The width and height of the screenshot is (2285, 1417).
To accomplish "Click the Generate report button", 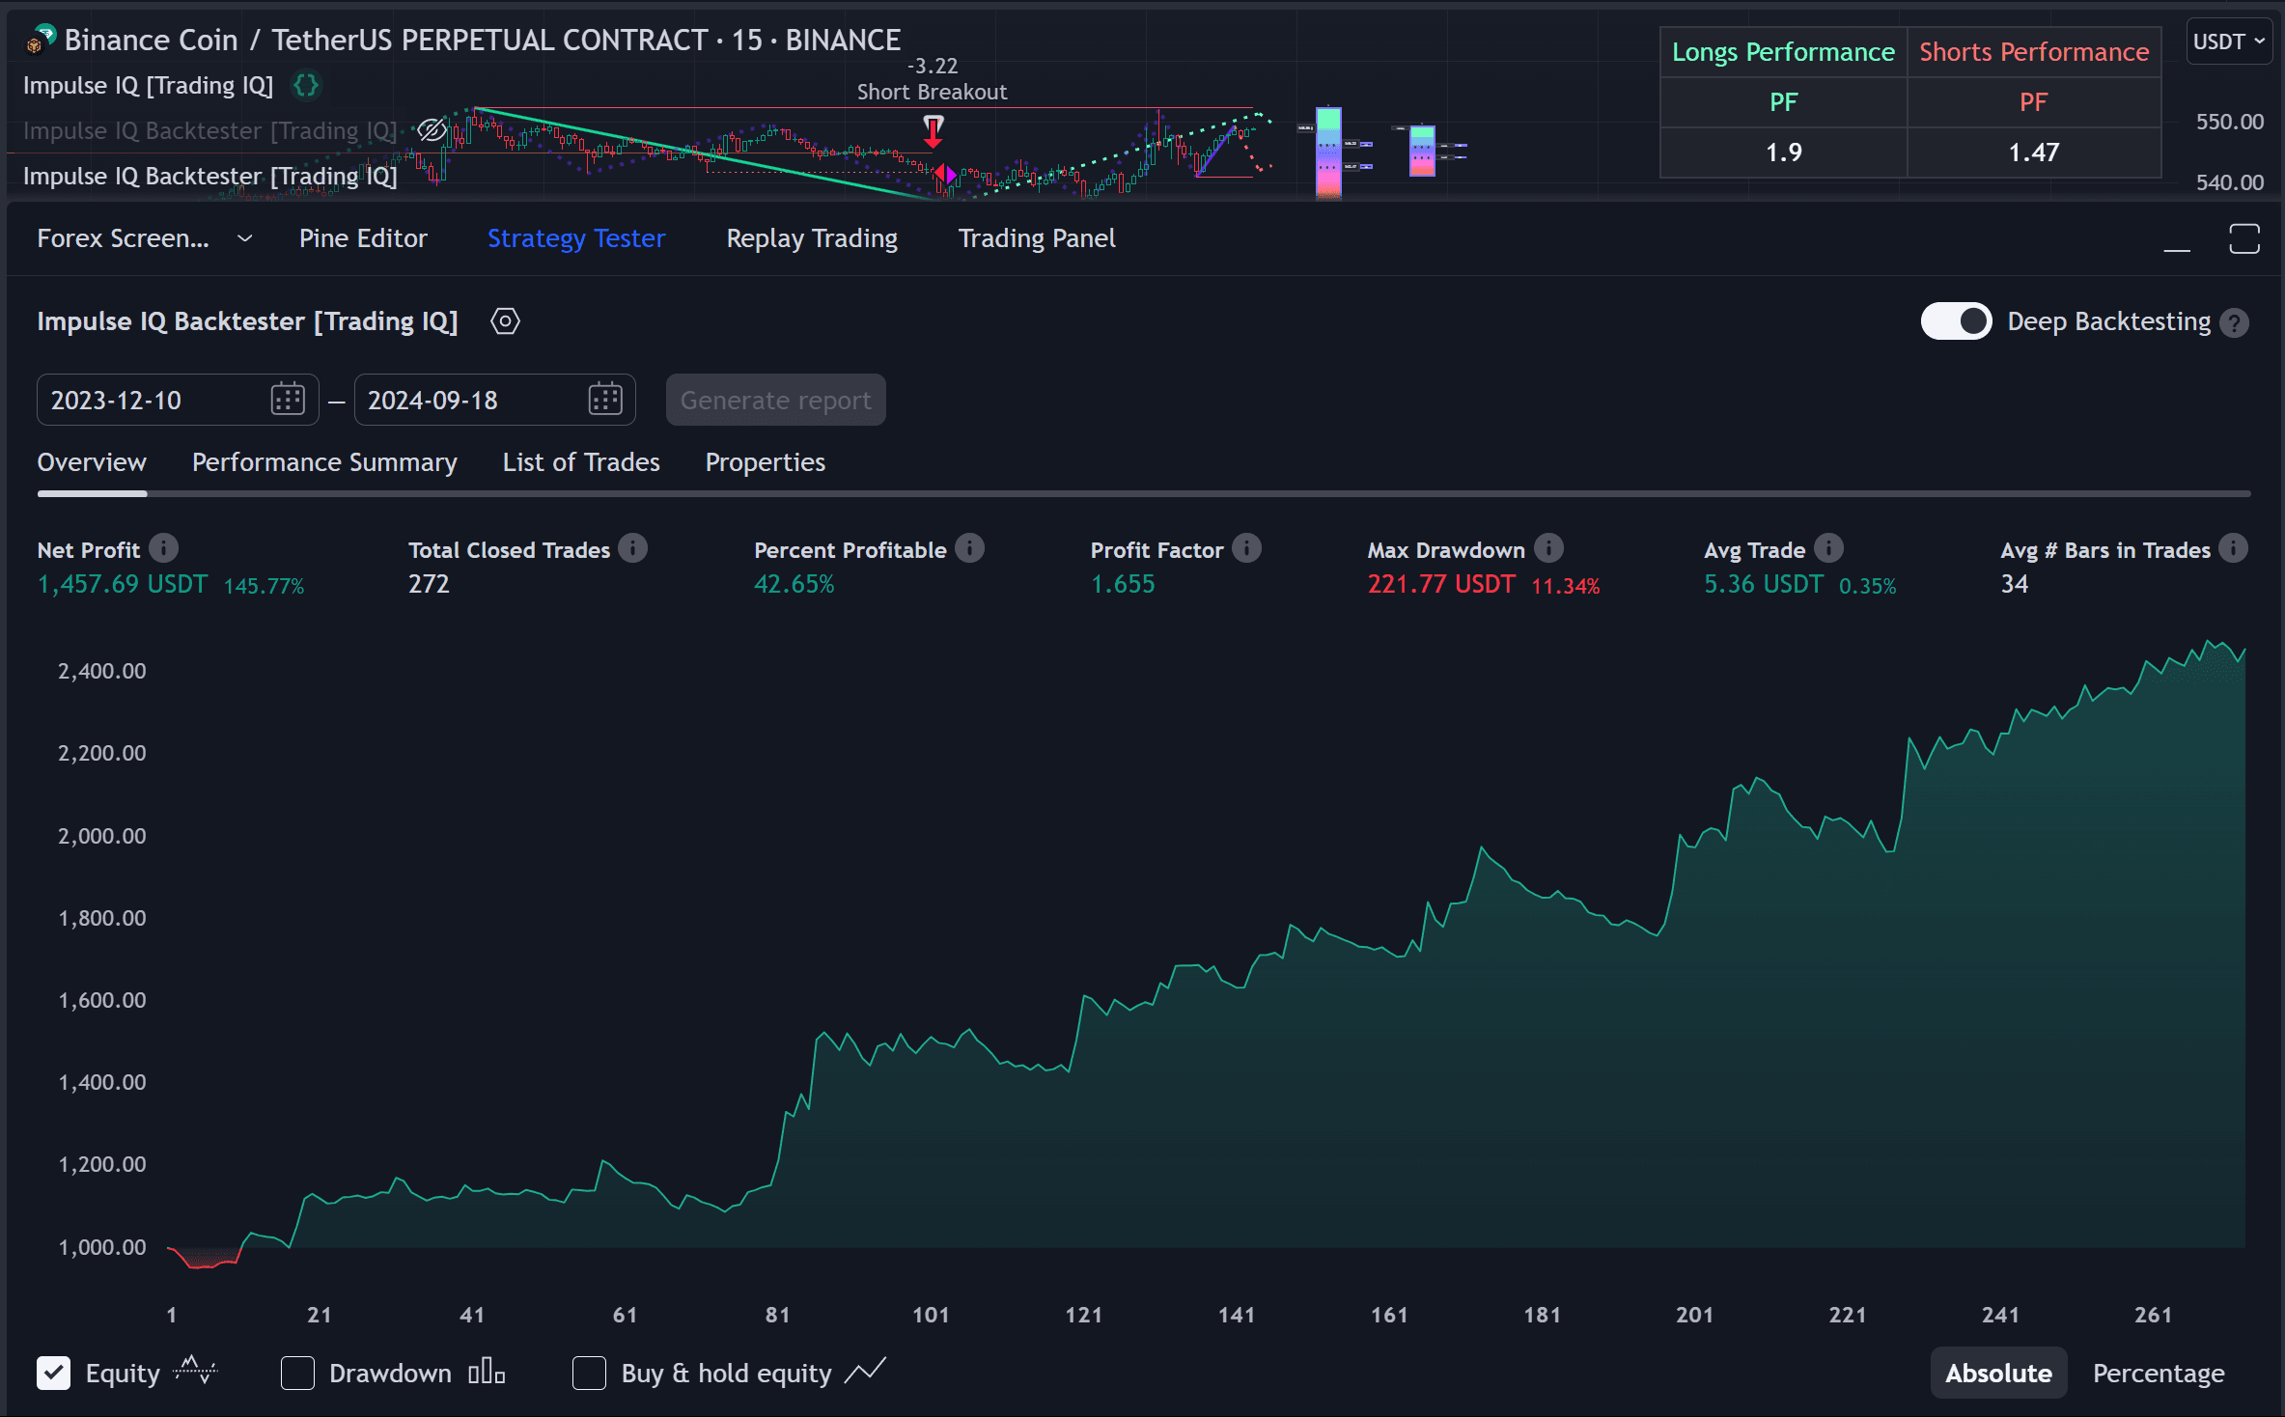I will [x=776, y=400].
